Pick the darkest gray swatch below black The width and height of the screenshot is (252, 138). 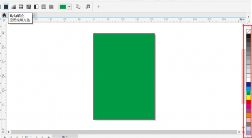pos(248,40)
